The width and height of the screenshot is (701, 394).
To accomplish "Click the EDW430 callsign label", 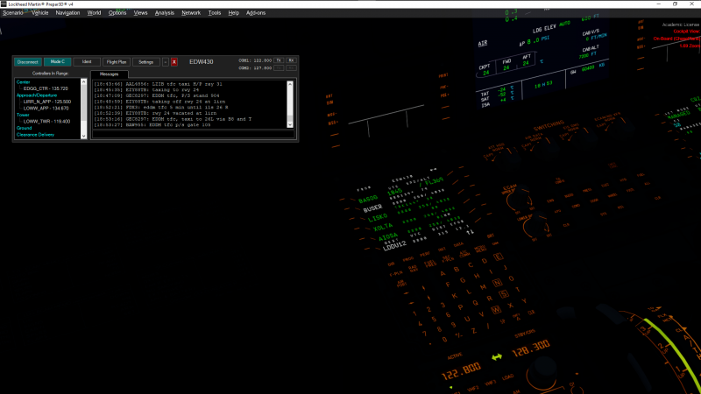I will [x=202, y=61].
